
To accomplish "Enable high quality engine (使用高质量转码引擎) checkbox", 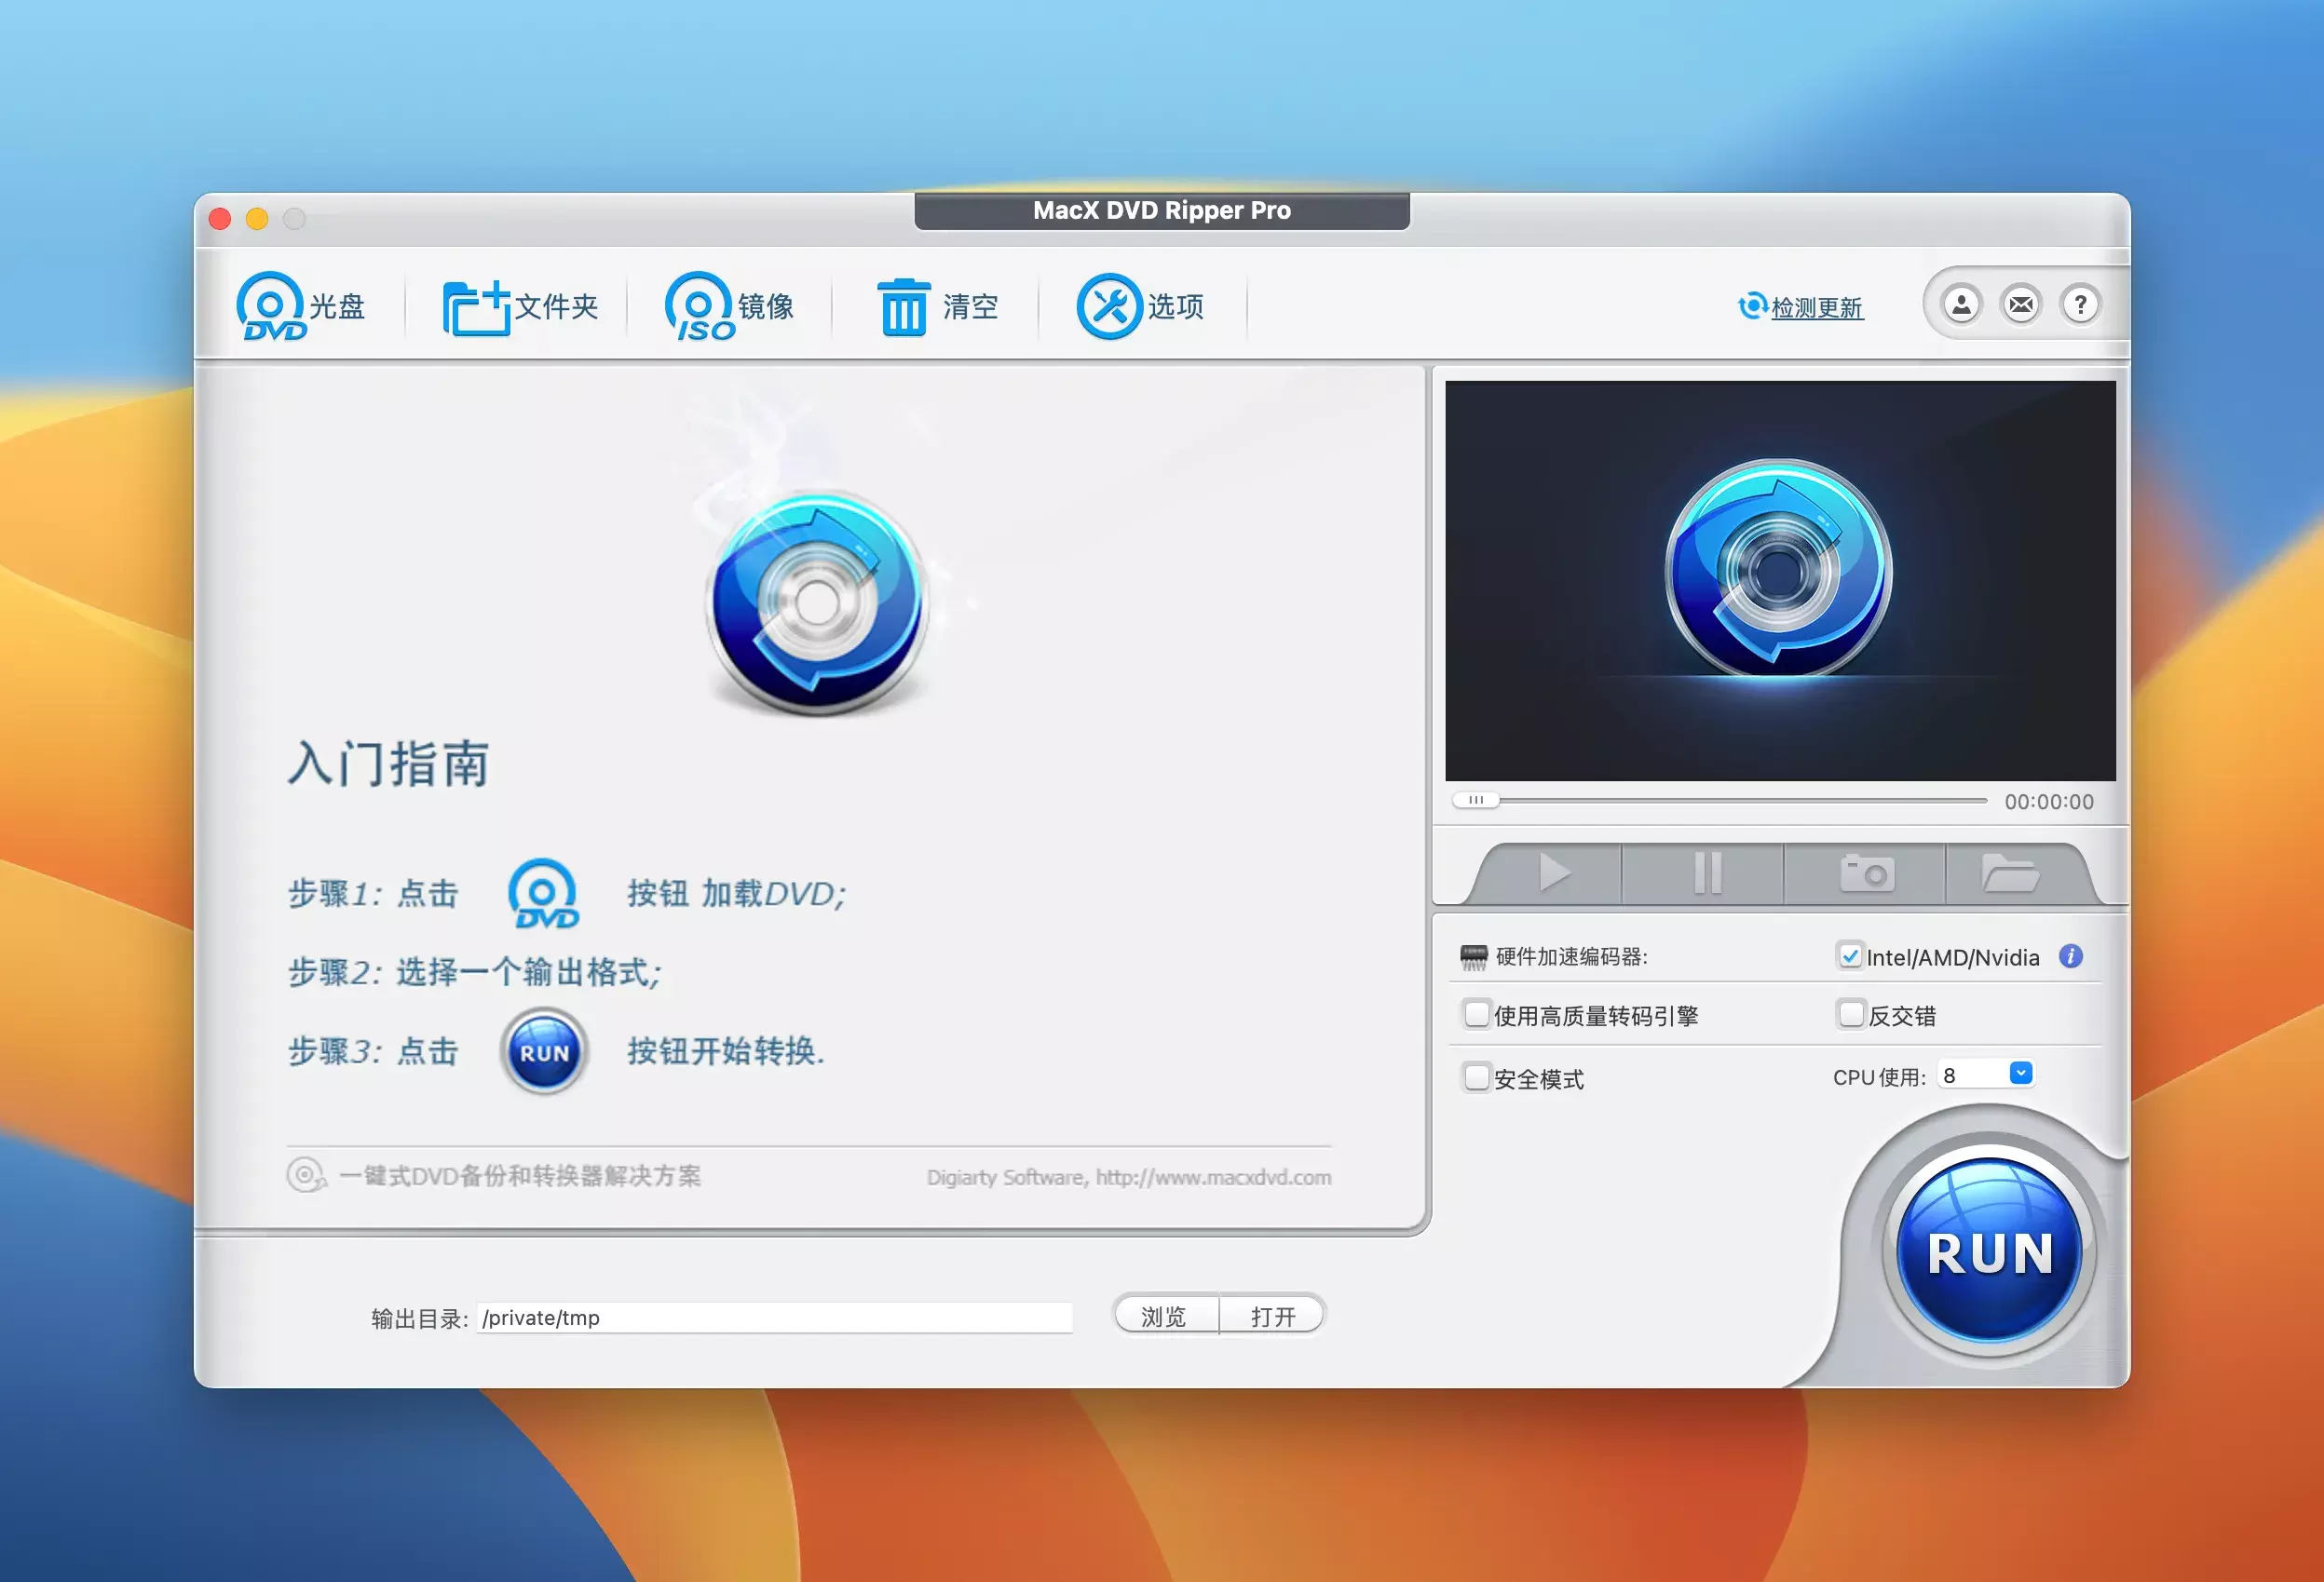I will point(1476,1014).
